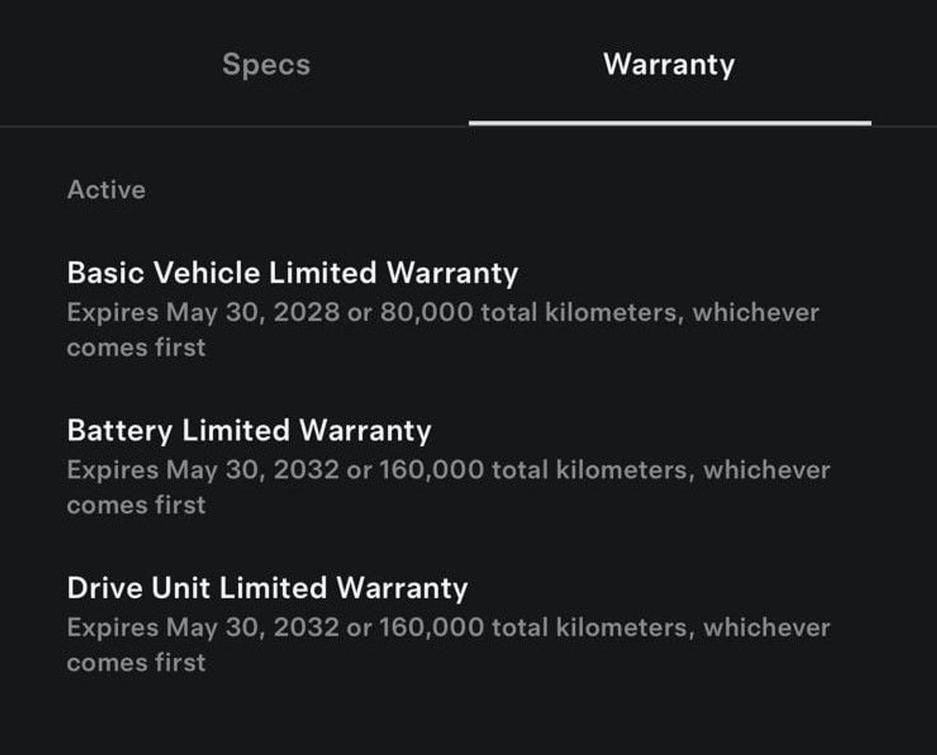
Task: Click the Warranty tab underline indicator
Action: pos(669,124)
